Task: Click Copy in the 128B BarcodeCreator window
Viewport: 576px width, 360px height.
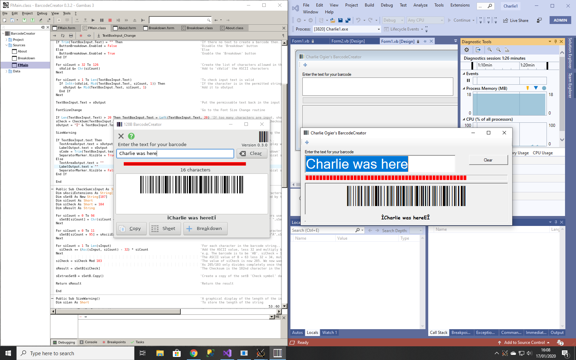Action: click(x=131, y=229)
